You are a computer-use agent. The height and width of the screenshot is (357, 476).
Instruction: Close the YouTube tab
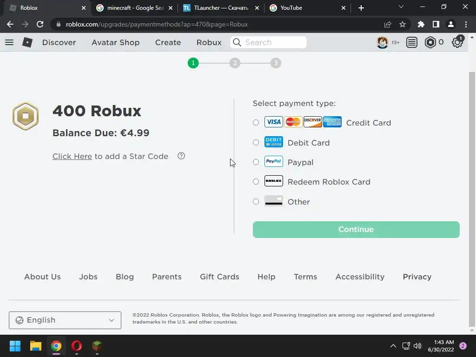[344, 8]
